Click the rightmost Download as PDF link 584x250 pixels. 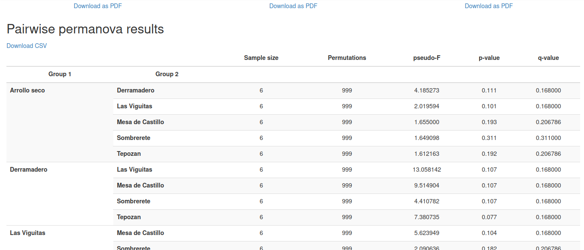489,6
